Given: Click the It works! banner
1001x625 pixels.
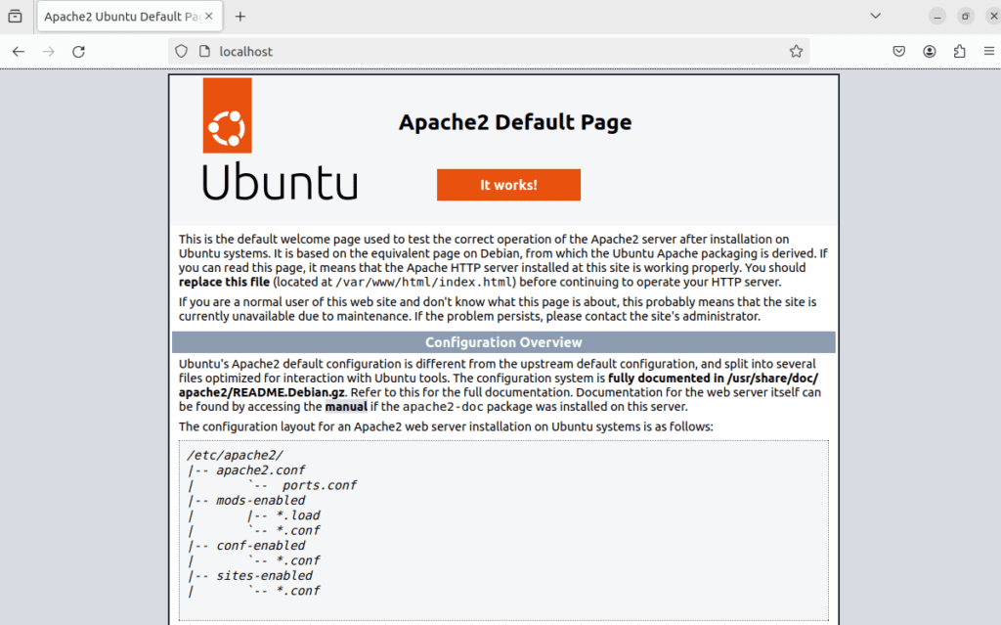Looking at the screenshot, I should tap(508, 184).
